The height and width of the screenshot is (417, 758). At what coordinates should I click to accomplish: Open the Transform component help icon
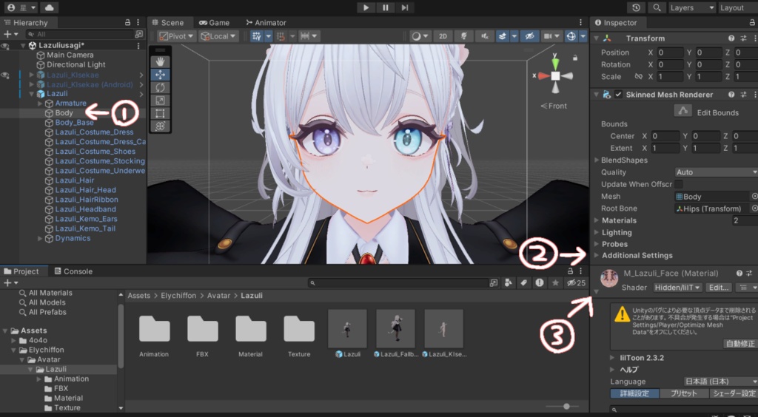(x=731, y=38)
